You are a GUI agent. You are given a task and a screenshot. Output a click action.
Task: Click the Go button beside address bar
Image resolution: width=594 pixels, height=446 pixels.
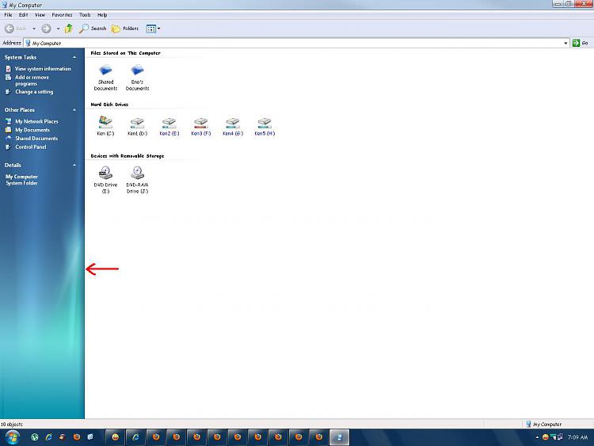point(581,43)
